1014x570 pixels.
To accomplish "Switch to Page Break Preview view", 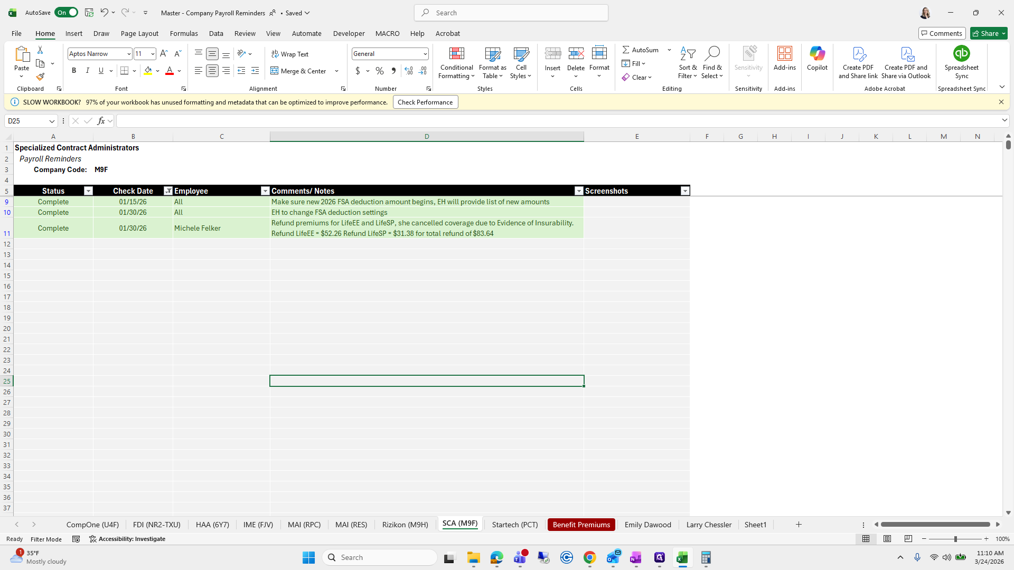I will pos(908,539).
